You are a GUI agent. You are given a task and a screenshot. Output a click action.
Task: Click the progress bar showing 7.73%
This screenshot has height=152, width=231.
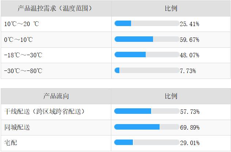[x=147, y=70]
